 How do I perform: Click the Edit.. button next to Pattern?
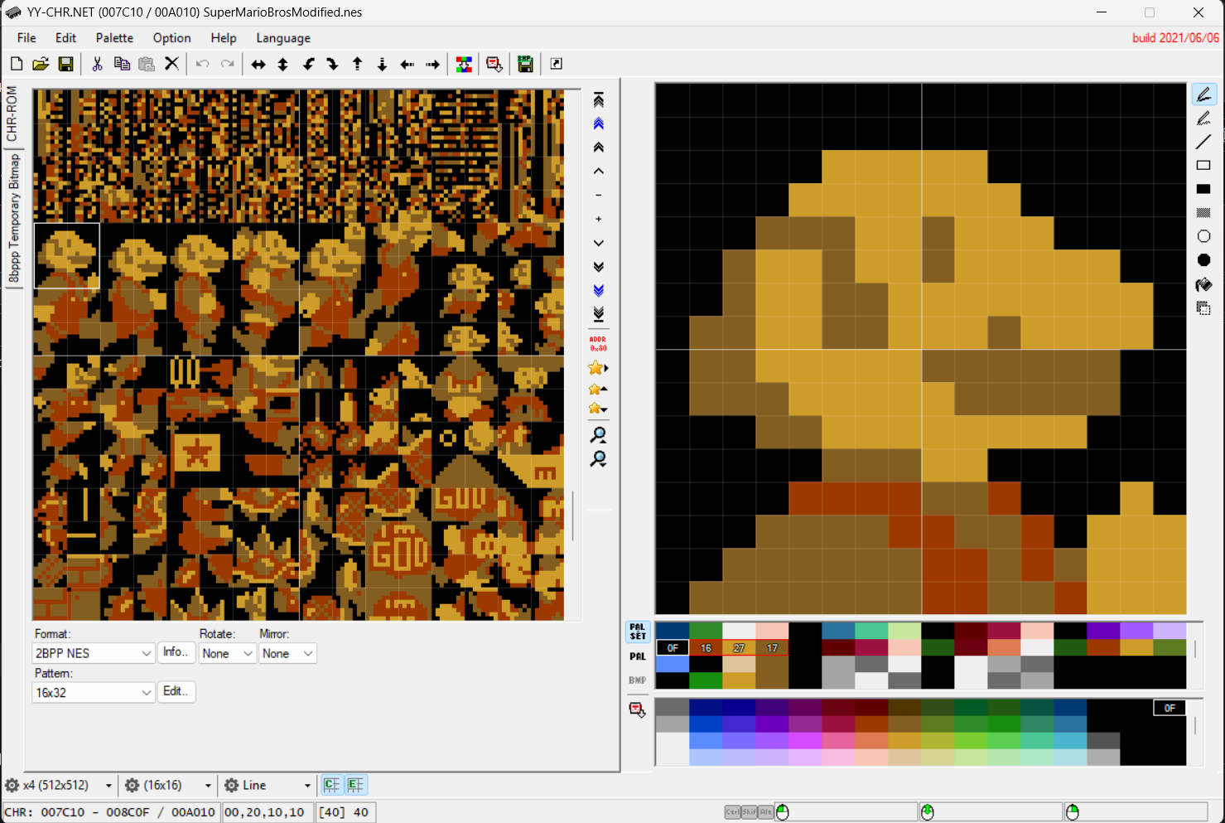[x=176, y=691]
